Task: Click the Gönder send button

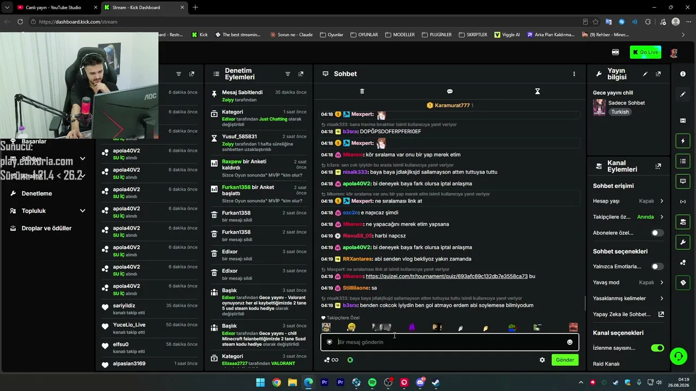Action: coord(565,360)
